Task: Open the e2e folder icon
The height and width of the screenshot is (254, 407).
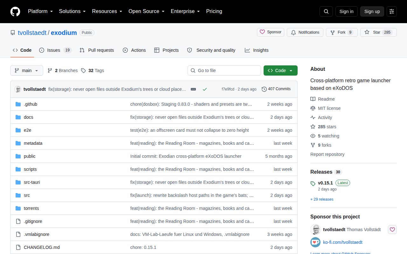Action: click(18, 130)
